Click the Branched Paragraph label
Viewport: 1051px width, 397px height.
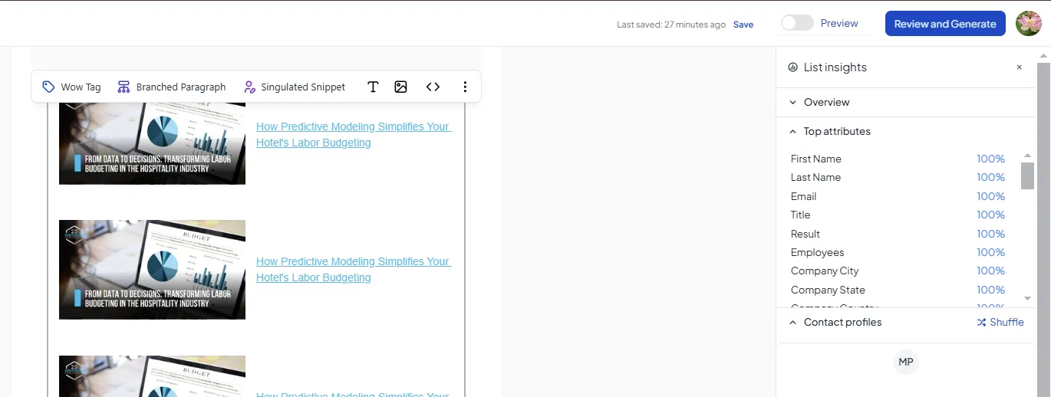pyautogui.click(x=181, y=87)
